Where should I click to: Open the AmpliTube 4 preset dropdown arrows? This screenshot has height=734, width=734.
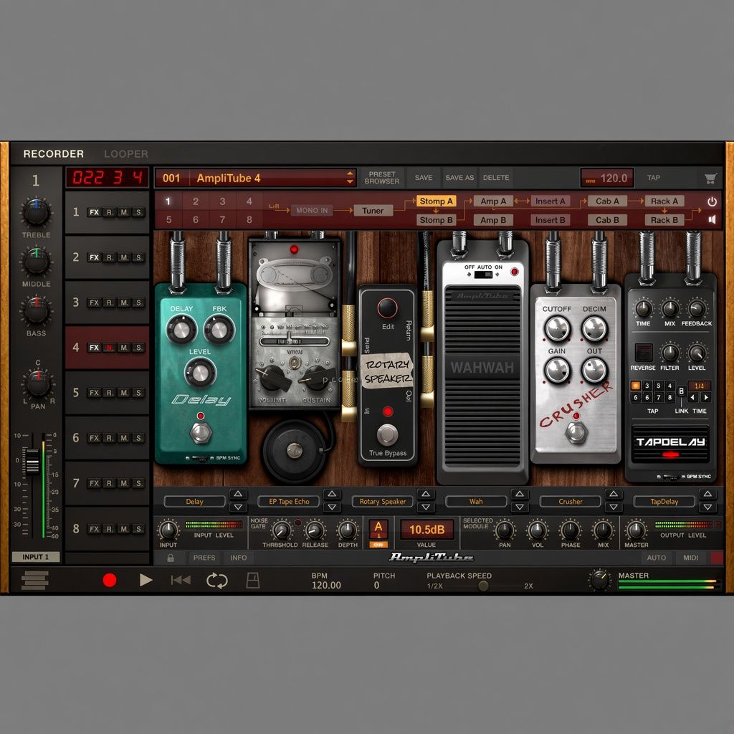(x=350, y=178)
